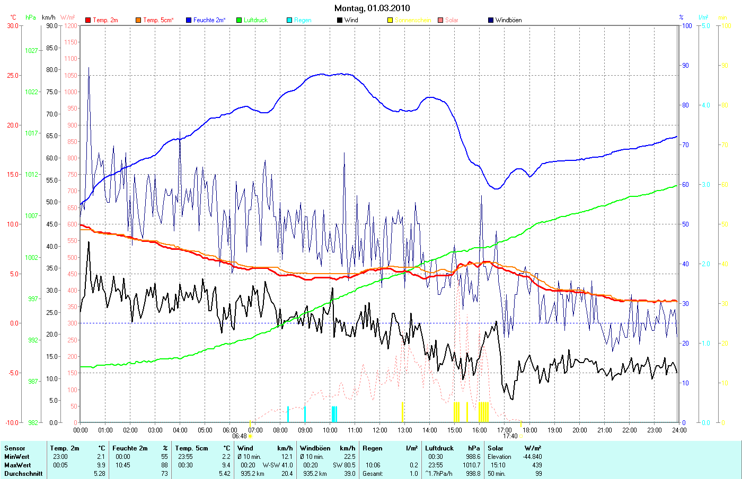Click the MaxWert row label
Screen dimensions: 742x479
[x=17, y=465]
